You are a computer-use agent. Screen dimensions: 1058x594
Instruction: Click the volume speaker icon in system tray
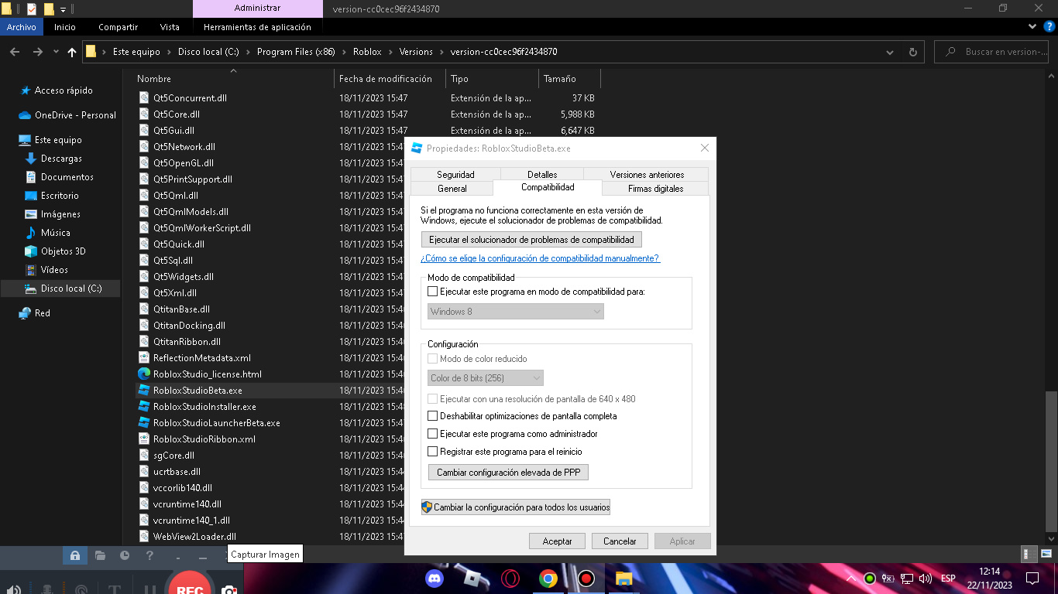(x=926, y=578)
